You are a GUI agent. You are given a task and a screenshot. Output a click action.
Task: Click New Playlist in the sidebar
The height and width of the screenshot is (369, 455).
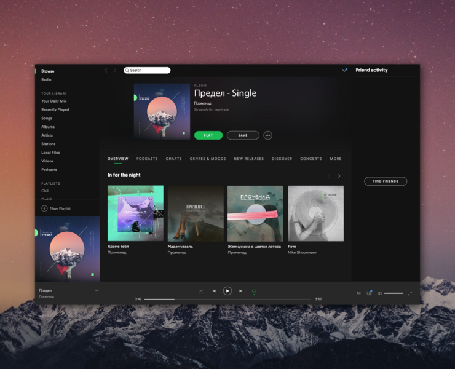tap(60, 208)
